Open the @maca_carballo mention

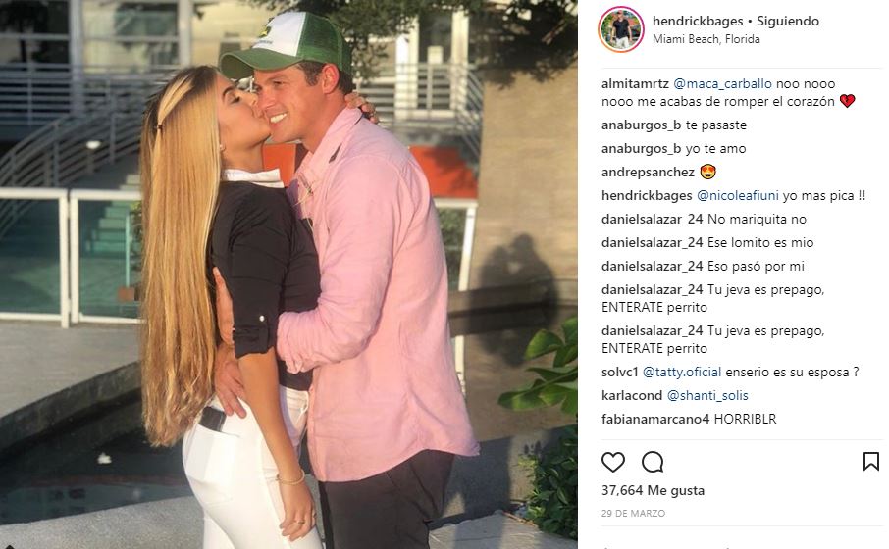[x=722, y=83]
